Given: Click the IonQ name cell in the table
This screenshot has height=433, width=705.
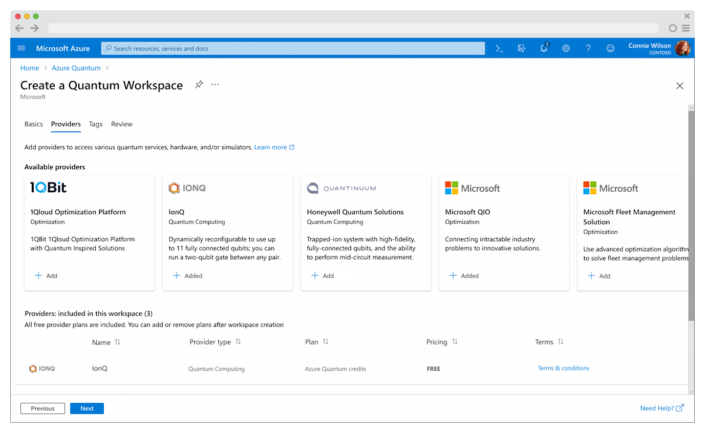Looking at the screenshot, I should (x=99, y=368).
